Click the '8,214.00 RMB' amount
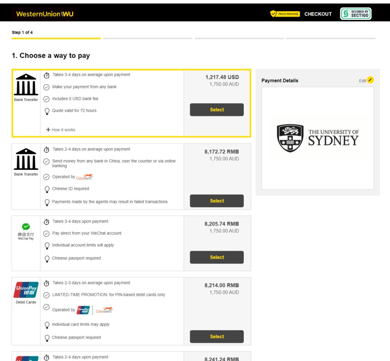Image resolution: width=390 pixels, height=361 pixels. click(x=222, y=285)
